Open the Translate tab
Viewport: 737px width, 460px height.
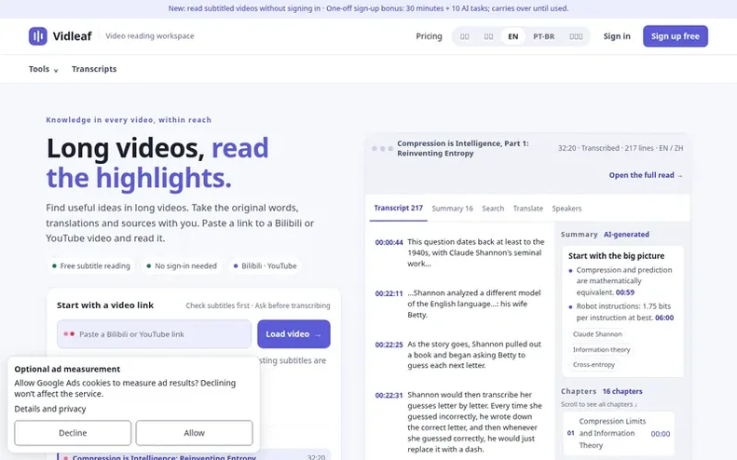tap(528, 209)
